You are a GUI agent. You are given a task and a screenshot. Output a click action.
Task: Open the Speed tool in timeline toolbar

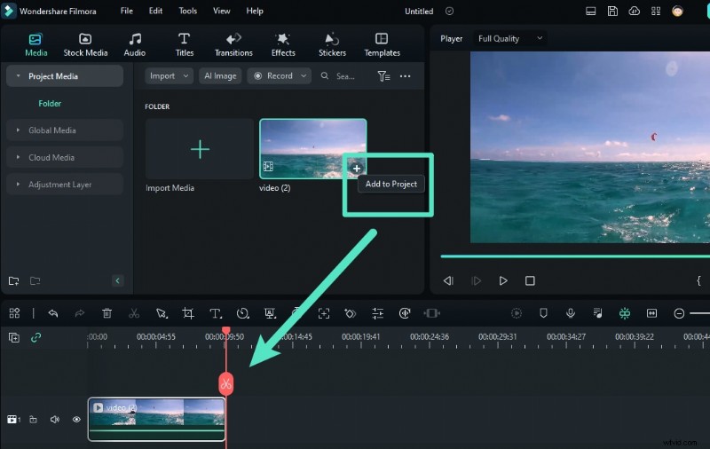[x=242, y=313]
